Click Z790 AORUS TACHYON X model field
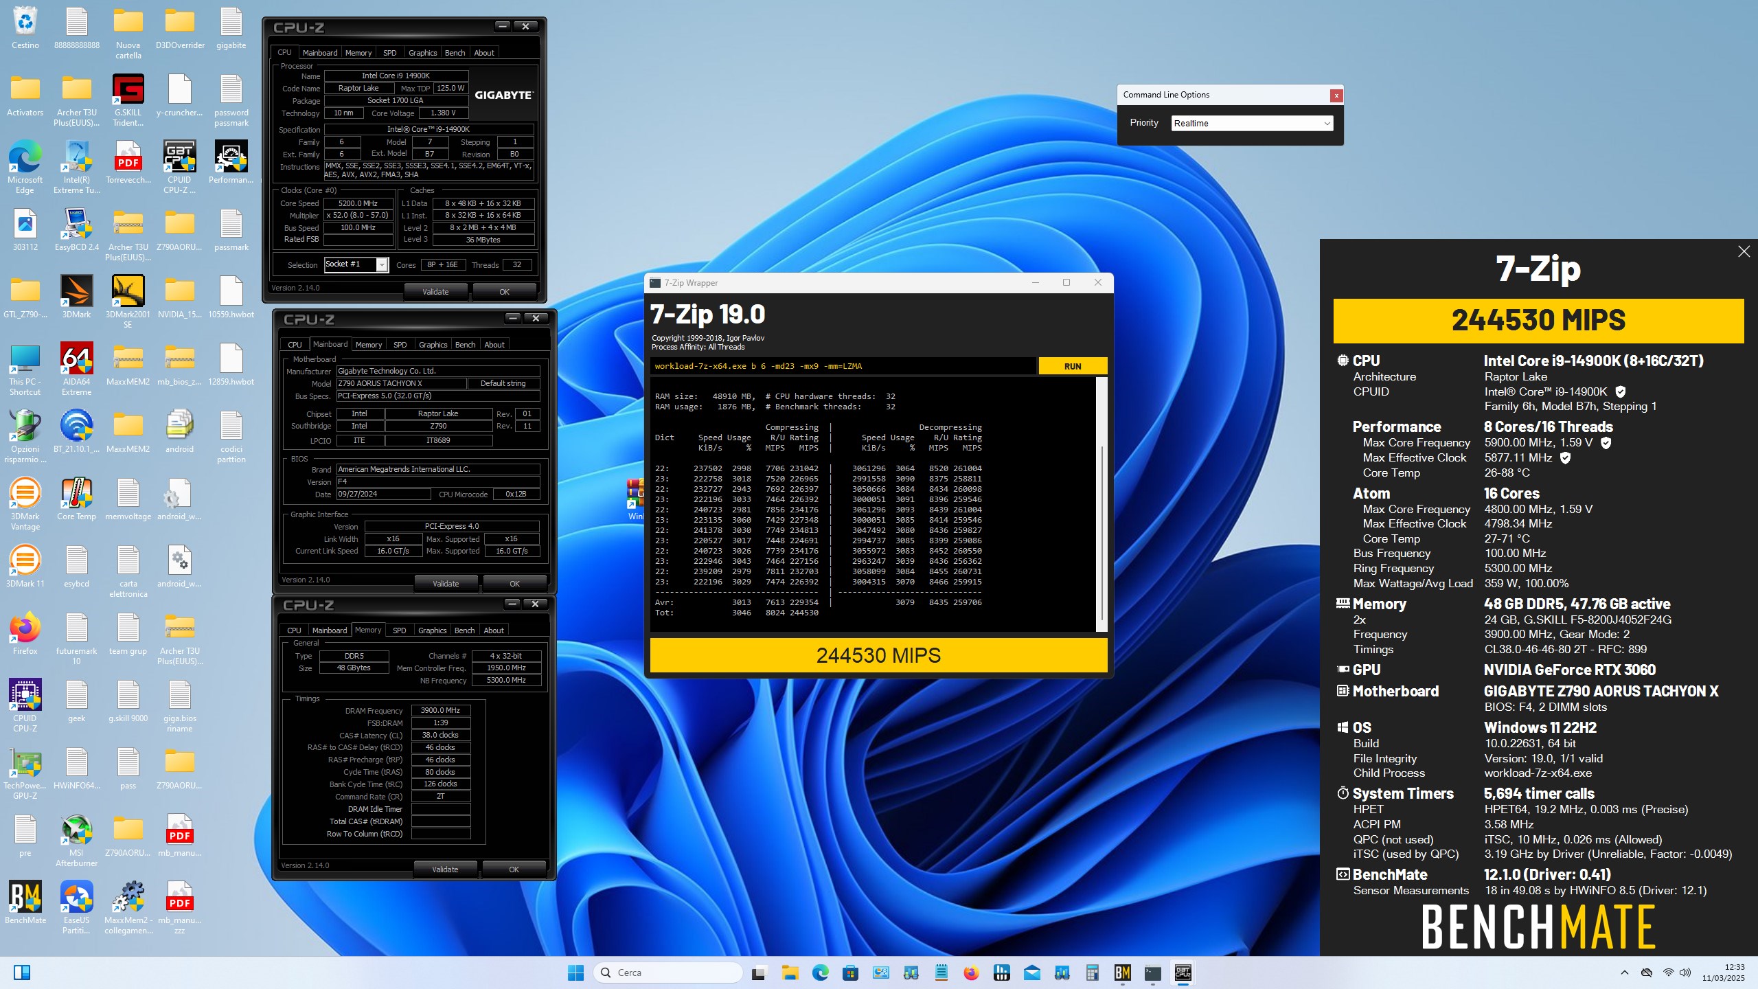Screen dimensions: 1758x989 [400, 383]
